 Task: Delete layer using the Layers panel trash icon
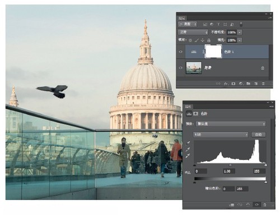[x=263, y=84]
